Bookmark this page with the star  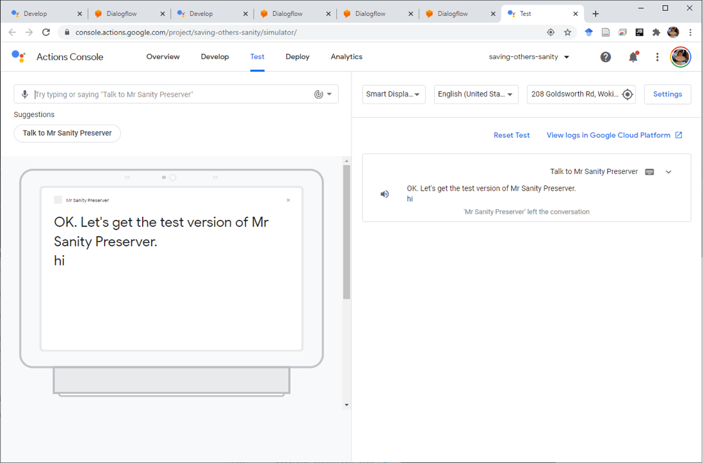pyautogui.click(x=568, y=32)
